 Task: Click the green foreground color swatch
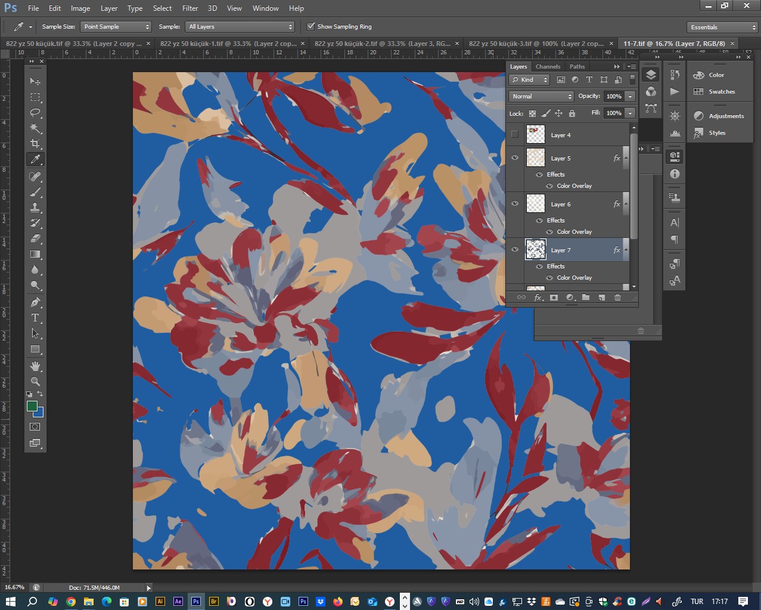(32, 407)
